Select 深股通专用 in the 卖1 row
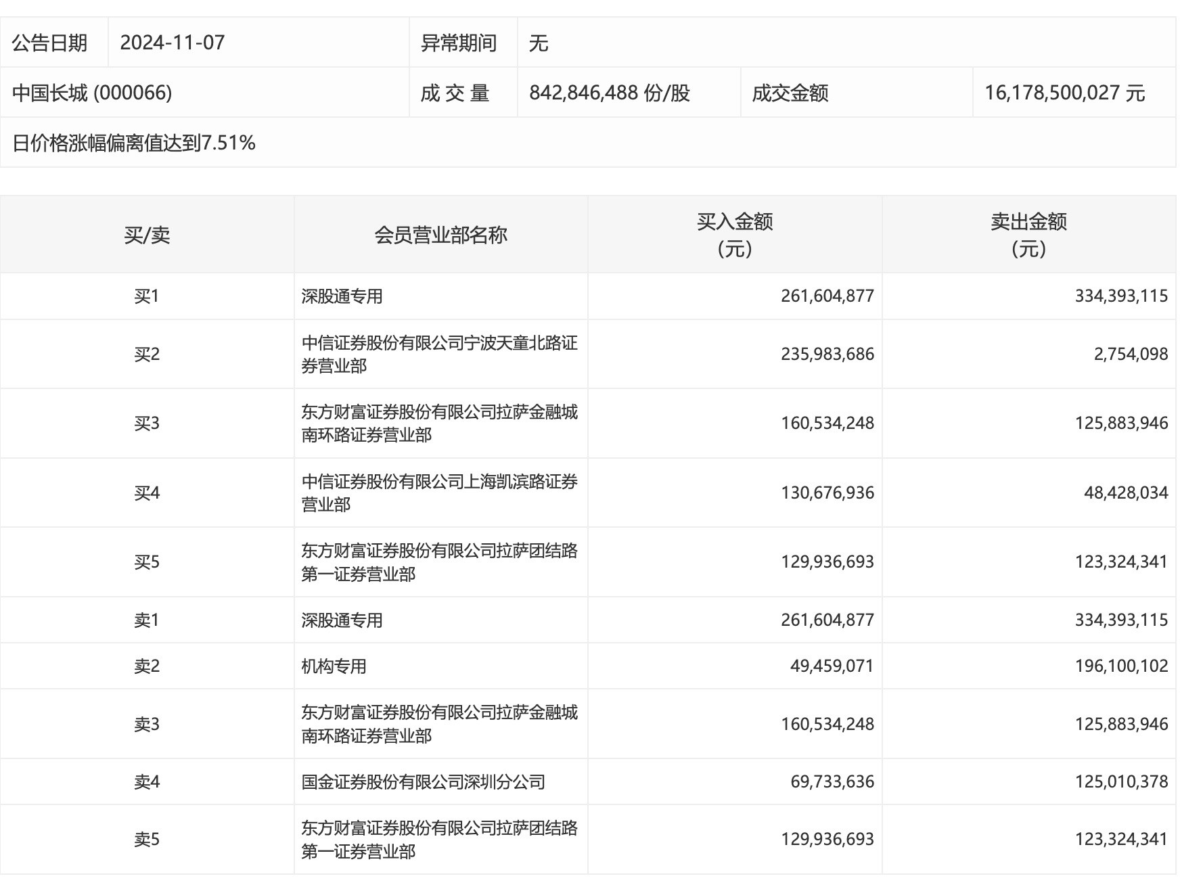Screen dimensions: 1180x889 (x=342, y=620)
